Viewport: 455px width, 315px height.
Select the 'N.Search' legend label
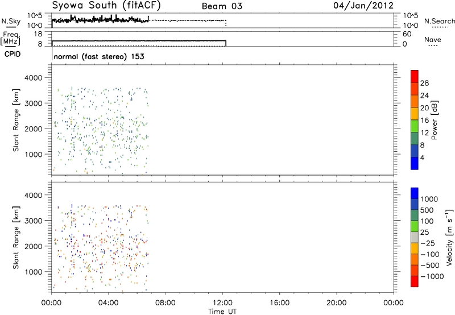(x=439, y=21)
